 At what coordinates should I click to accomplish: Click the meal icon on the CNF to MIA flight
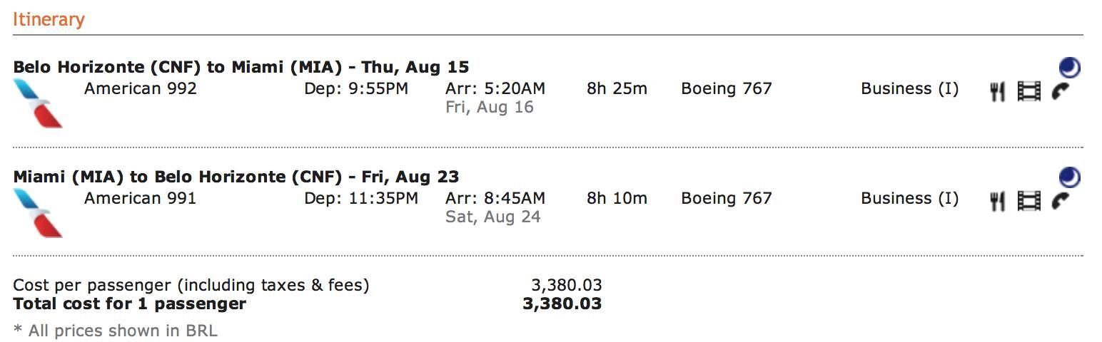(x=997, y=91)
